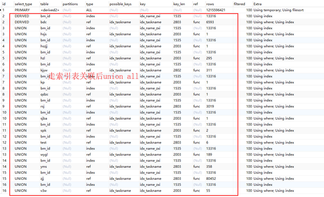Click the 'ref' column header

[x=196, y=4]
